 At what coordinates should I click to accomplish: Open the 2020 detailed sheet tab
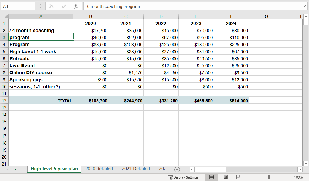pyautogui.click(x=99, y=169)
